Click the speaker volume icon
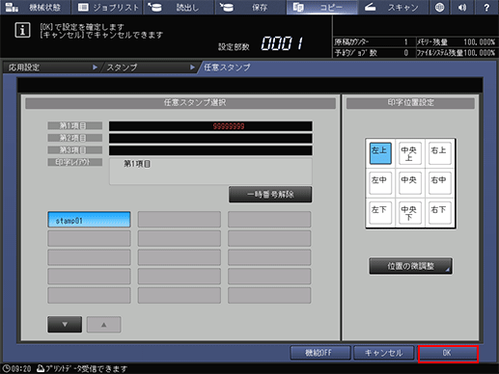499x374 pixels. click(462, 7)
